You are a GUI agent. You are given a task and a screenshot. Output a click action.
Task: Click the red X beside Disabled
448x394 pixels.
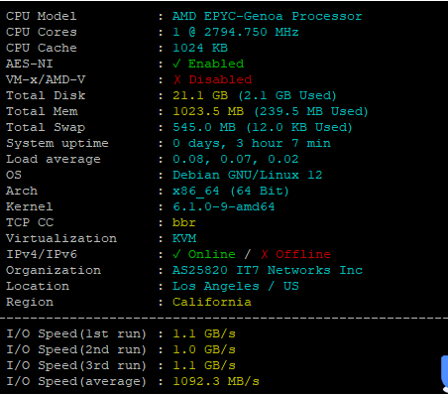177,79
